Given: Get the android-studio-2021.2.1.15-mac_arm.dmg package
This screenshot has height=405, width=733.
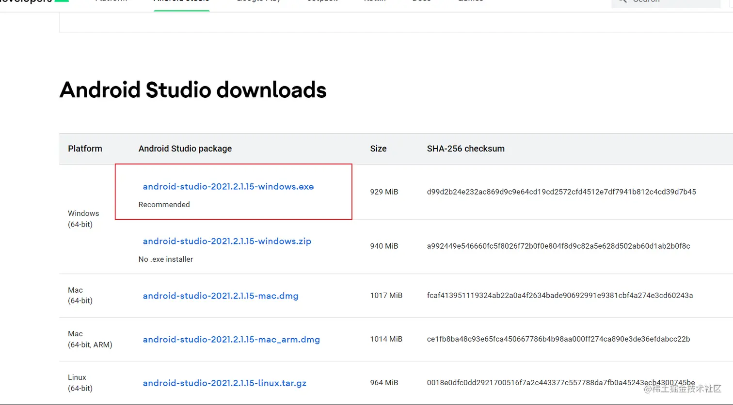Looking at the screenshot, I should coord(231,339).
